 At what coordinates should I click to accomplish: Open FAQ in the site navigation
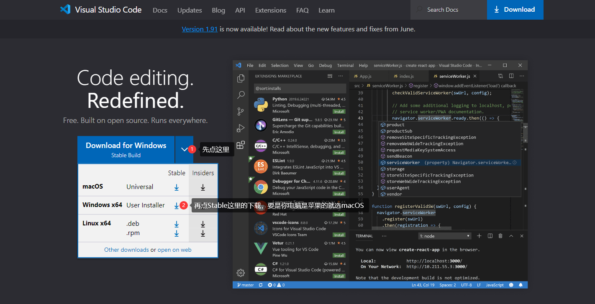[x=302, y=10]
